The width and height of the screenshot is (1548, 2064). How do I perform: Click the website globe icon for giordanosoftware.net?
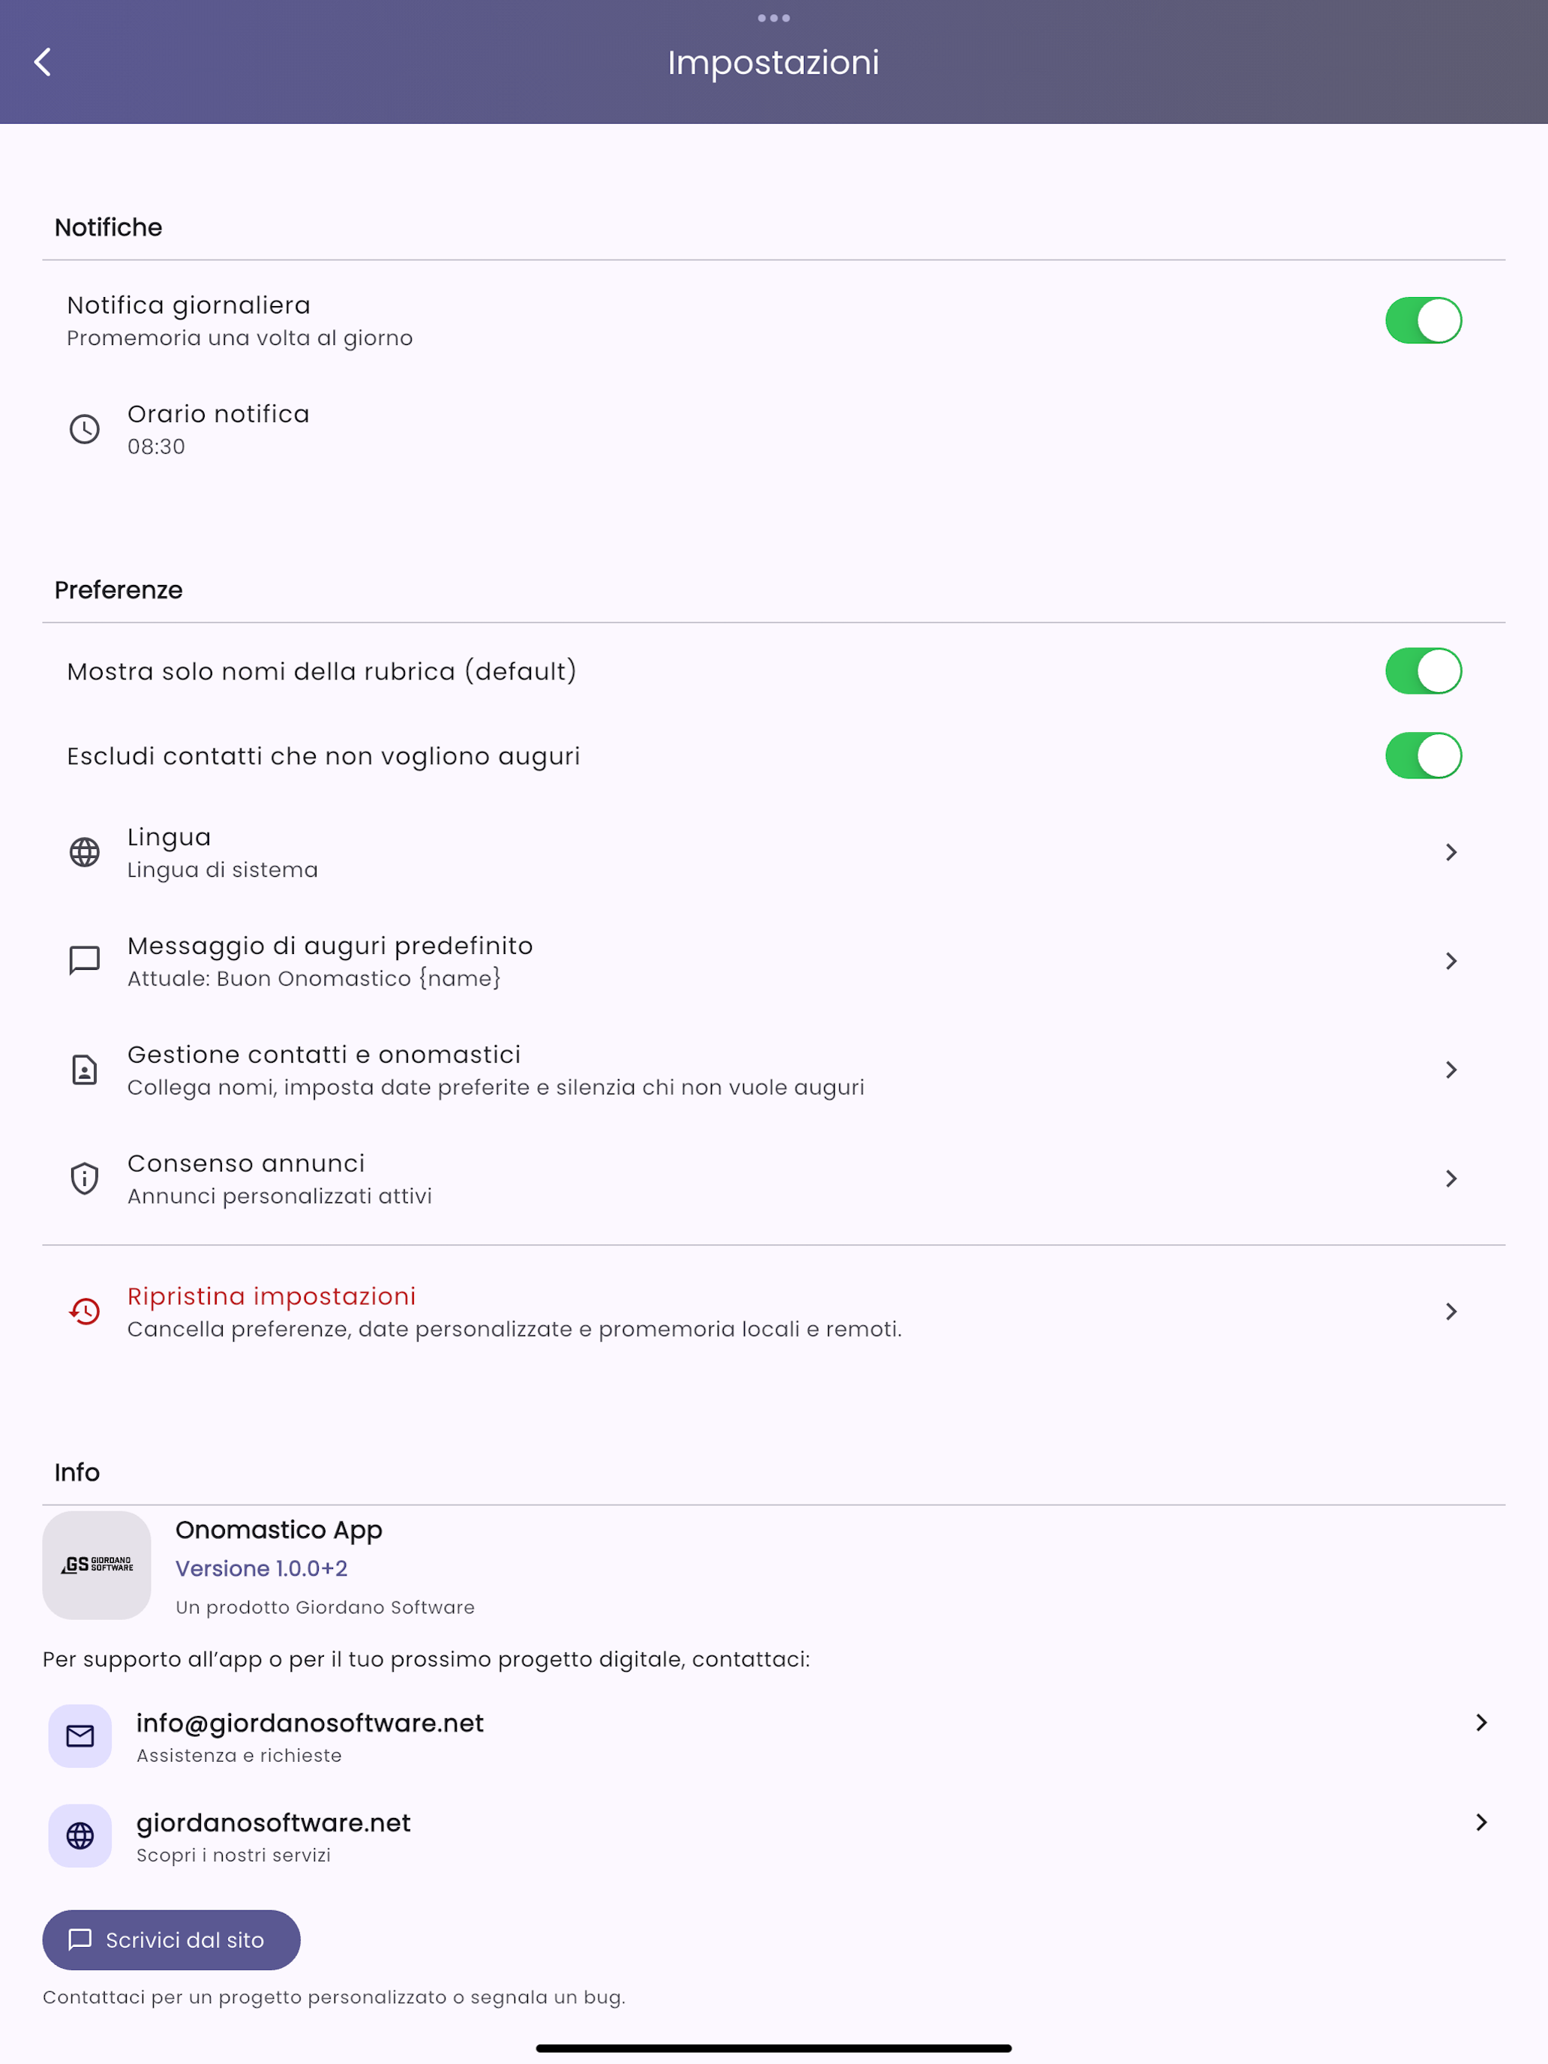click(80, 1835)
